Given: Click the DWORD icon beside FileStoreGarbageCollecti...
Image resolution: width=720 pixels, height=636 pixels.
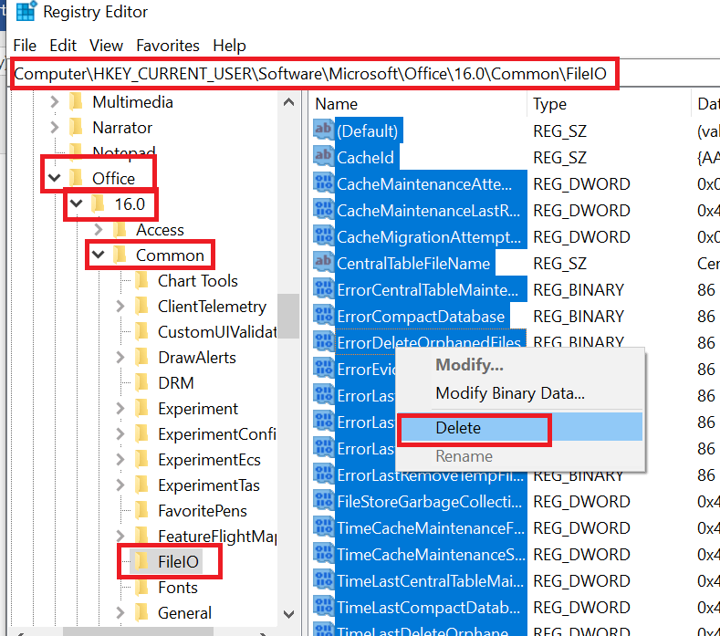Looking at the screenshot, I should click(324, 500).
